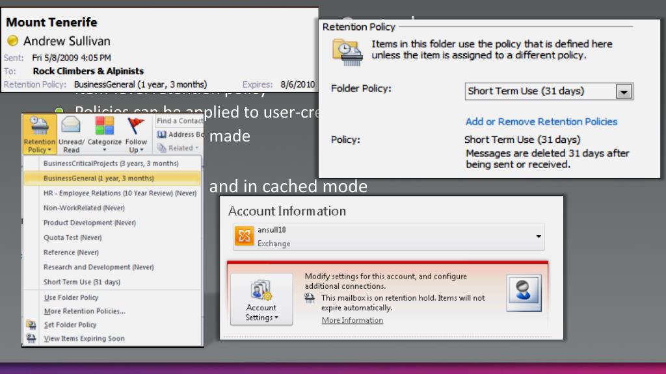666x374 pixels.
Task: Open the Categorize color squares icon
Action: [x=105, y=125]
